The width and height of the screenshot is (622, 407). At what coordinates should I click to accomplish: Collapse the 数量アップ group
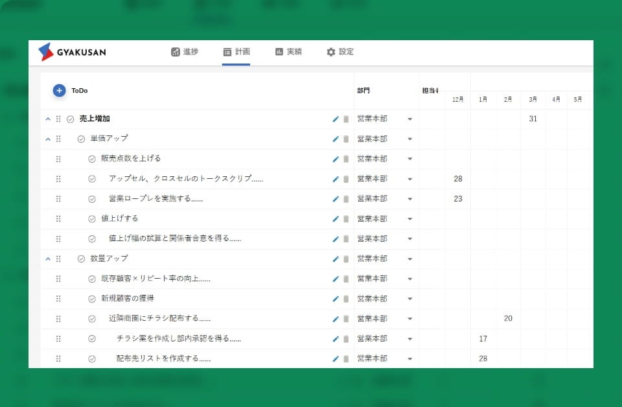(48, 259)
